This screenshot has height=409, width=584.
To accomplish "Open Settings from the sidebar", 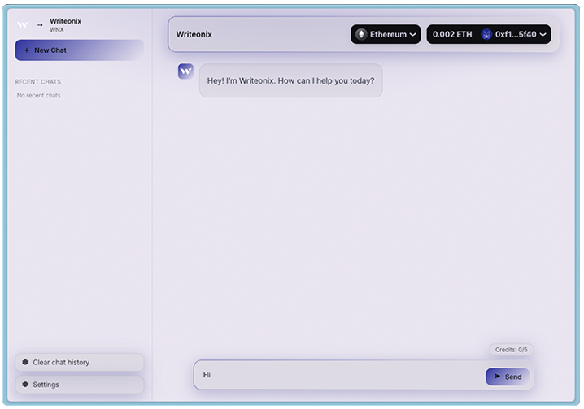I will (79, 385).
